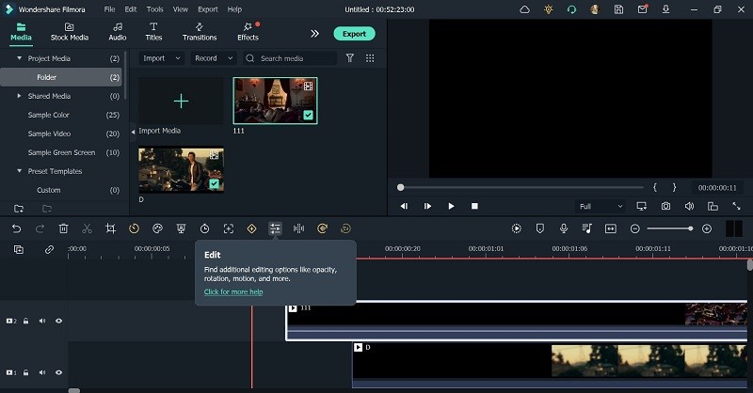Click the Crop tool icon

point(110,228)
